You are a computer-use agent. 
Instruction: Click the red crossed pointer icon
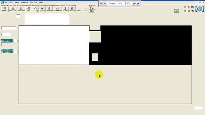[193, 11]
